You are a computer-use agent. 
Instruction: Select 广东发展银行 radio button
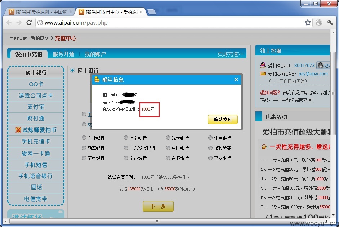(126, 148)
